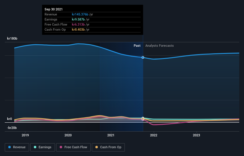
Task: Click the Past label on the chart
Action: pos(137,46)
